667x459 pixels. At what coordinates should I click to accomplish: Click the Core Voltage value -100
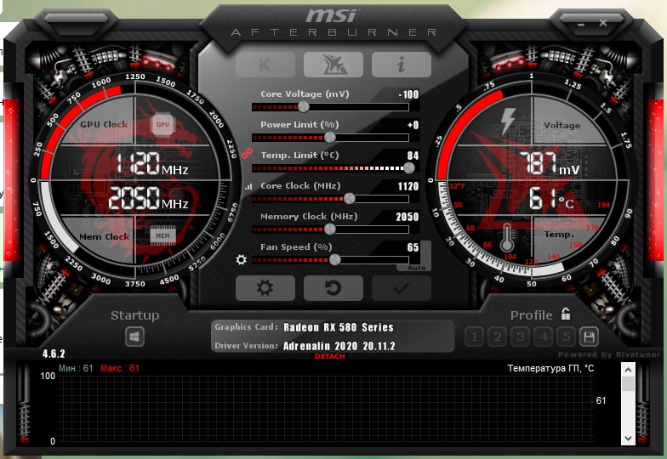click(408, 94)
